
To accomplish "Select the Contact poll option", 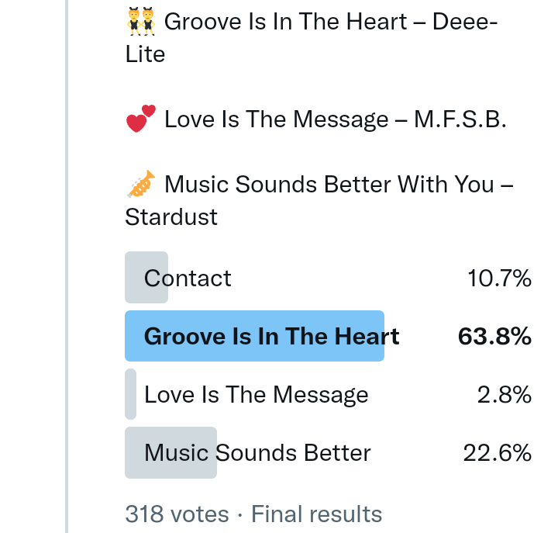I will click(x=188, y=278).
